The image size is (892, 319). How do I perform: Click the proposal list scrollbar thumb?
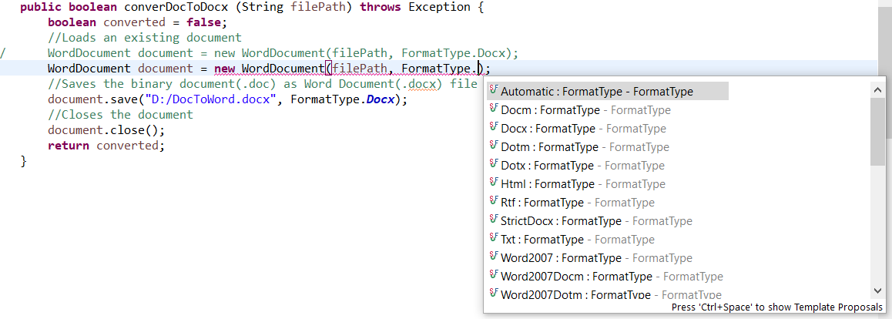coord(877,131)
